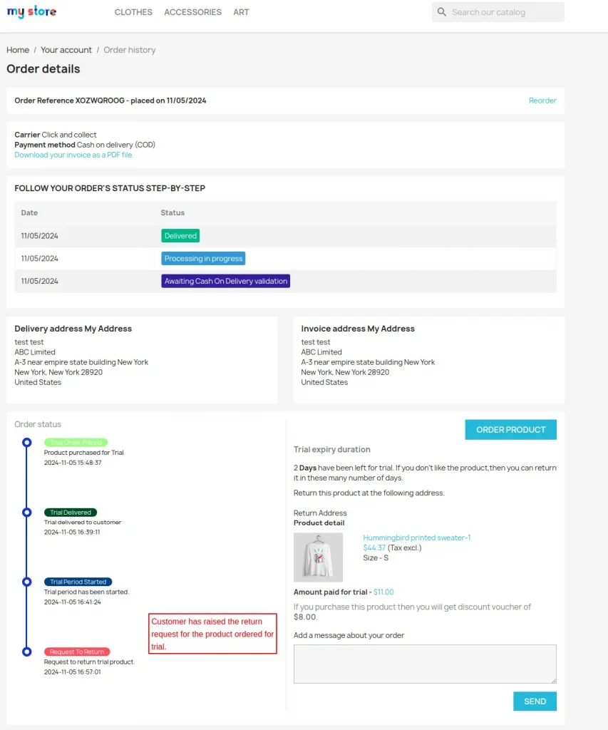608x730 pixels.
Task: Open Your account breadcrumb link
Action: pos(66,50)
